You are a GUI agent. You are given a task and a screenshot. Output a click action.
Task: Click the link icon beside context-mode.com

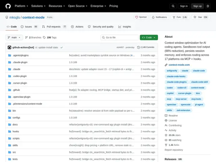pyautogui.click(x=166, y=65)
